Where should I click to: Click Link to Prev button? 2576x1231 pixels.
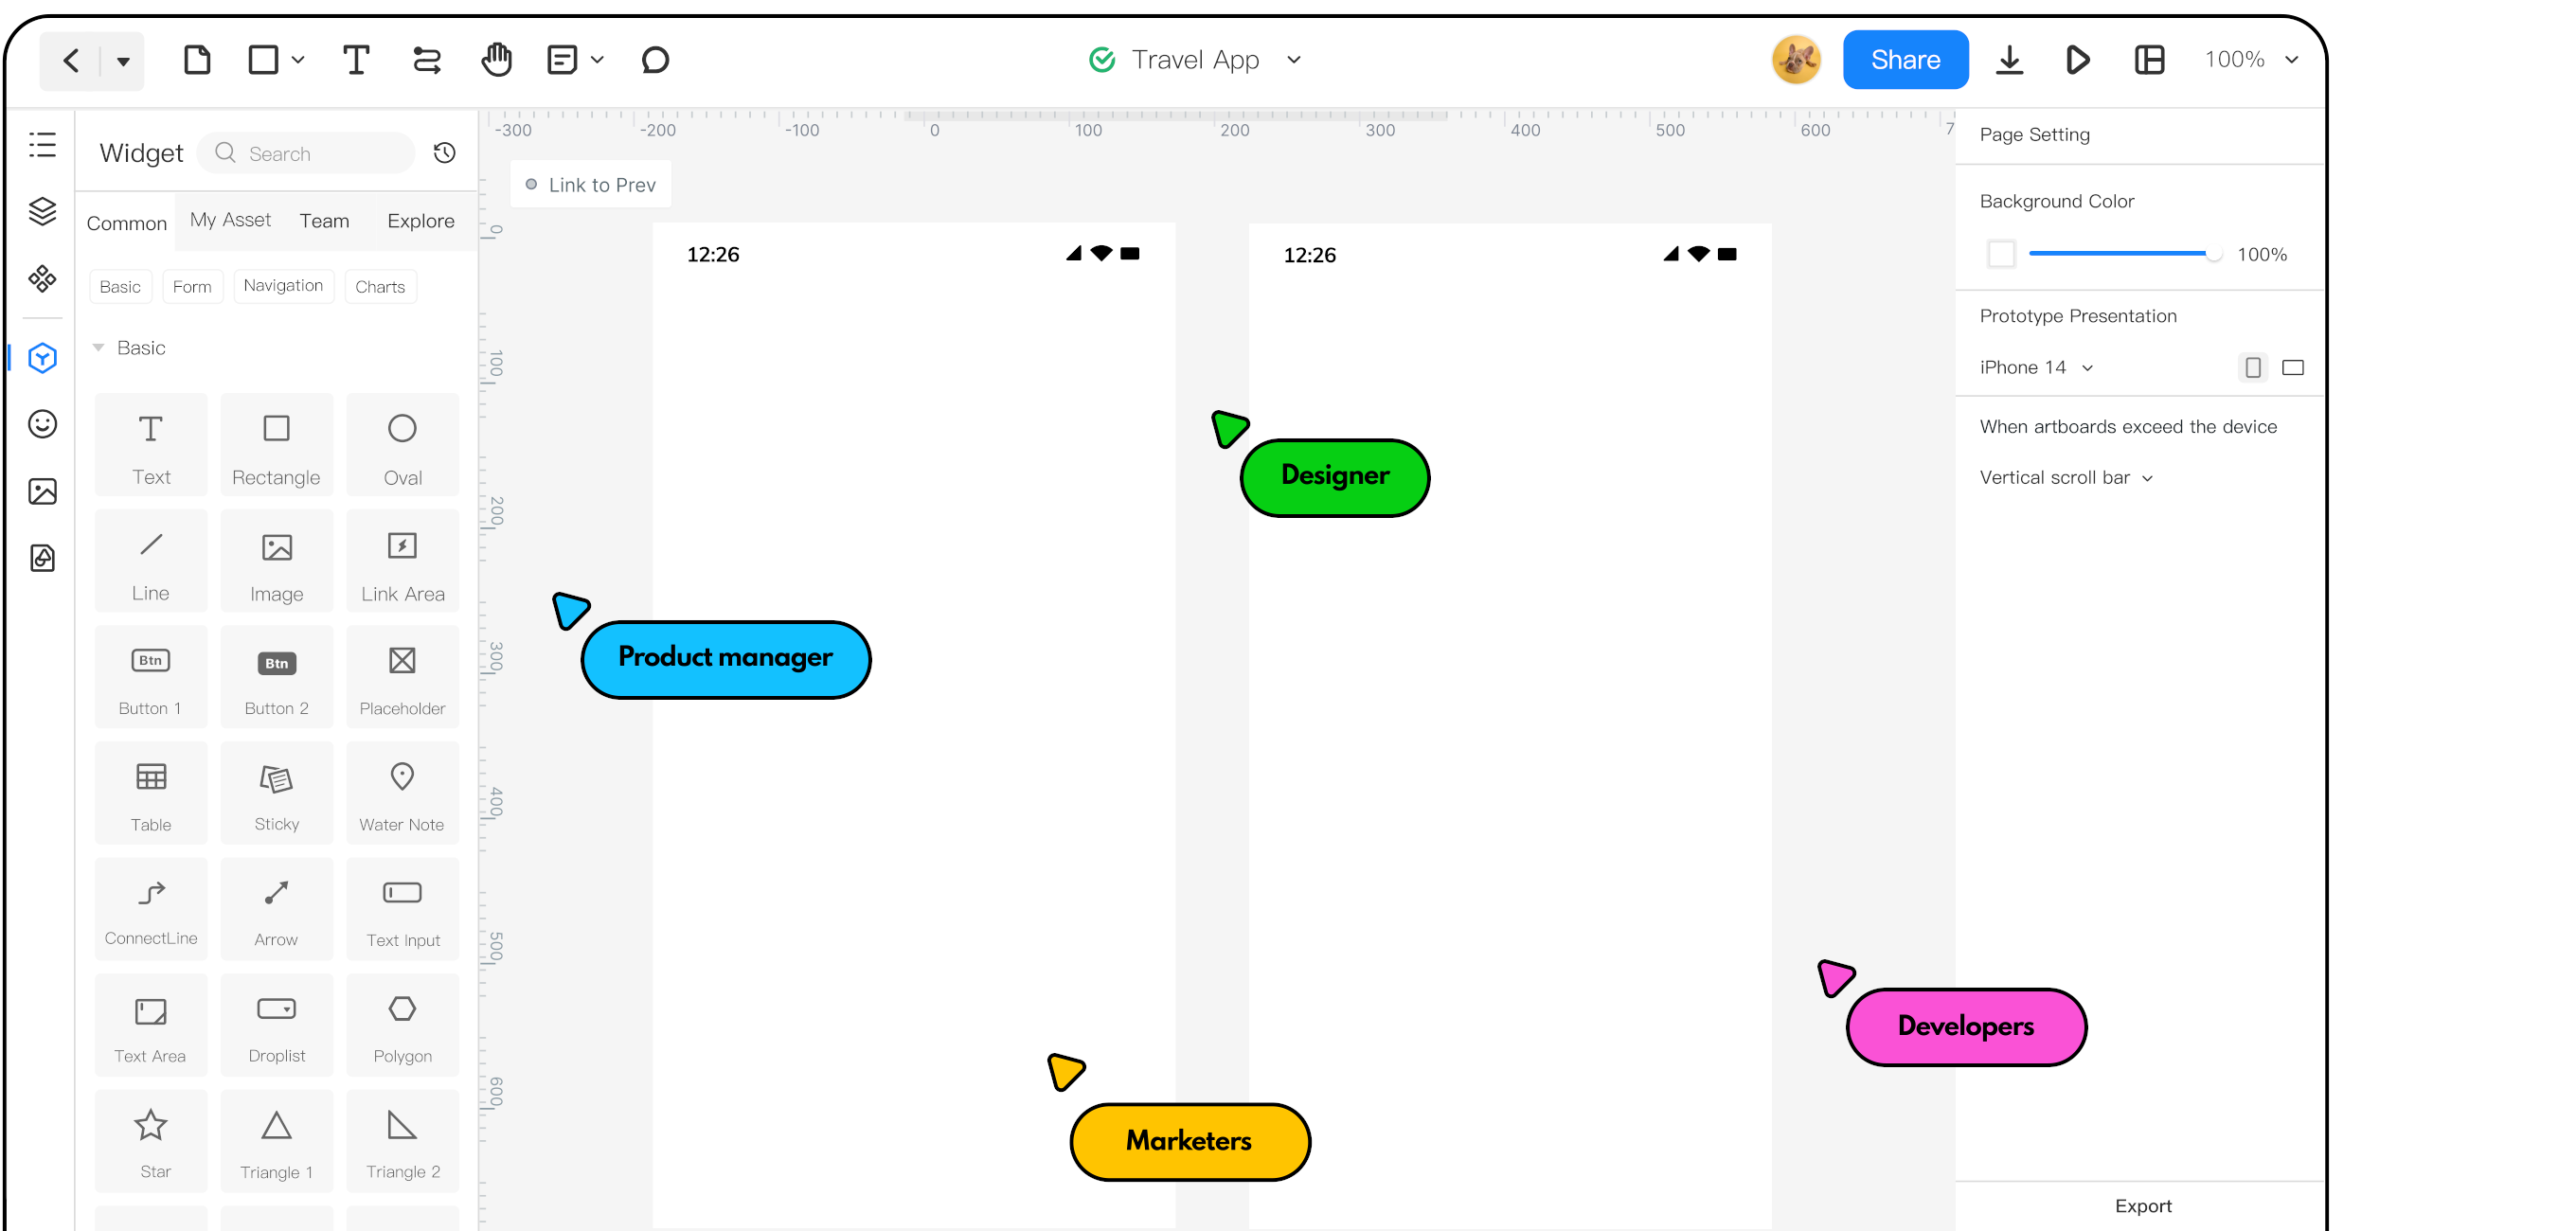(x=590, y=184)
